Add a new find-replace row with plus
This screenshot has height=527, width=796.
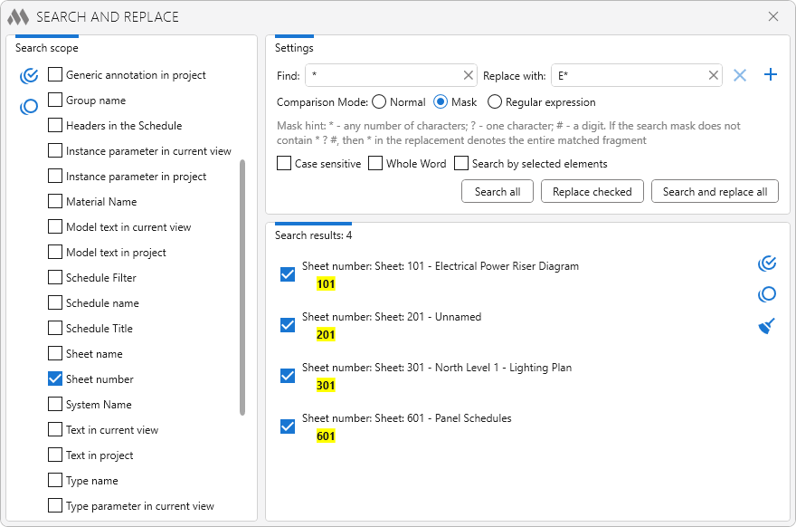pyautogui.click(x=771, y=75)
